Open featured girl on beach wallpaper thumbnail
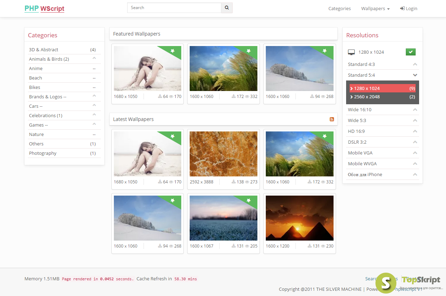 tap(147, 68)
